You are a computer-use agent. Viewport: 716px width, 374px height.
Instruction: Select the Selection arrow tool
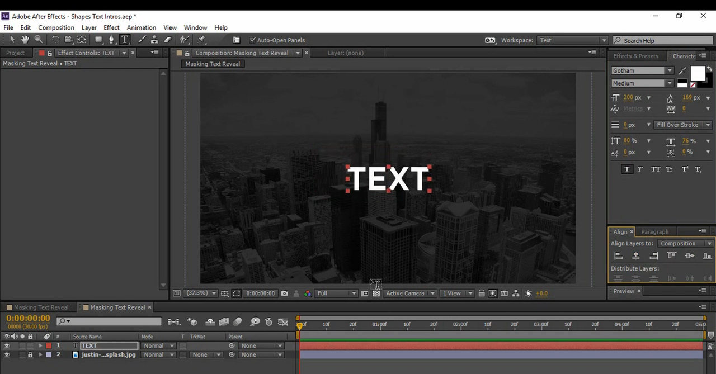(12, 40)
